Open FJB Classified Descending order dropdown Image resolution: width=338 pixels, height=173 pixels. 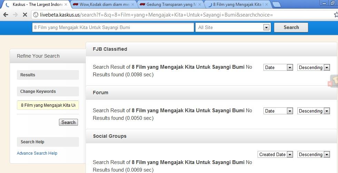tap(314, 68)
